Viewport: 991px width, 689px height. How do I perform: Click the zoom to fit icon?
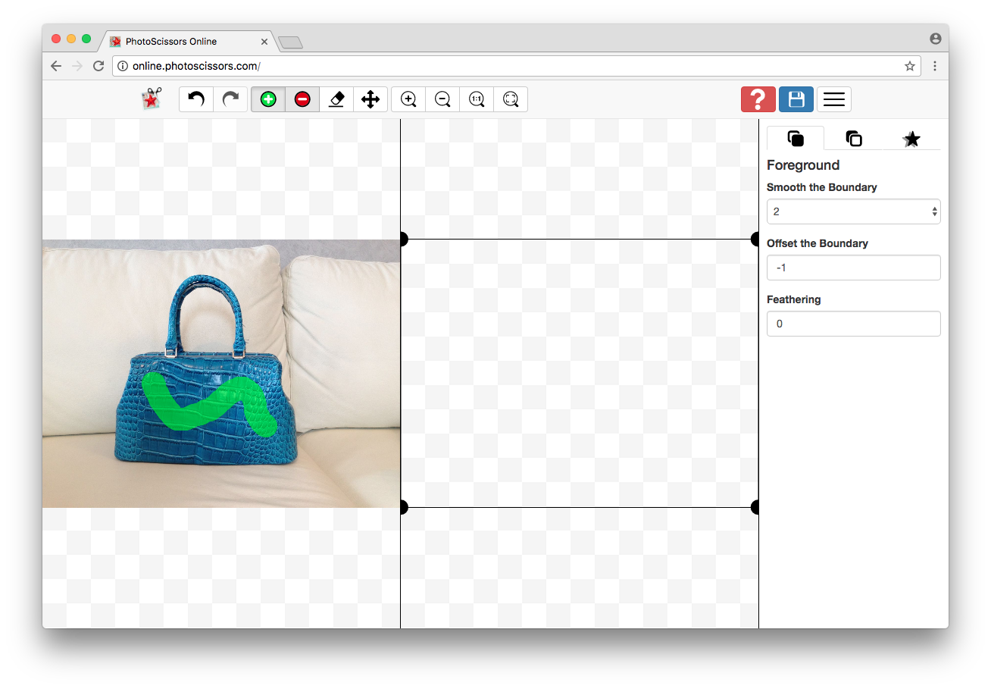[511, 99]
